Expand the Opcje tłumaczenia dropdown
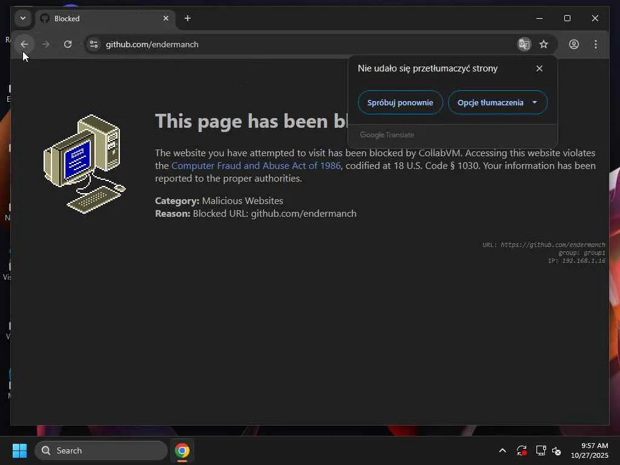The width and height of the screenshot is (620, 465). click(498, 102)
